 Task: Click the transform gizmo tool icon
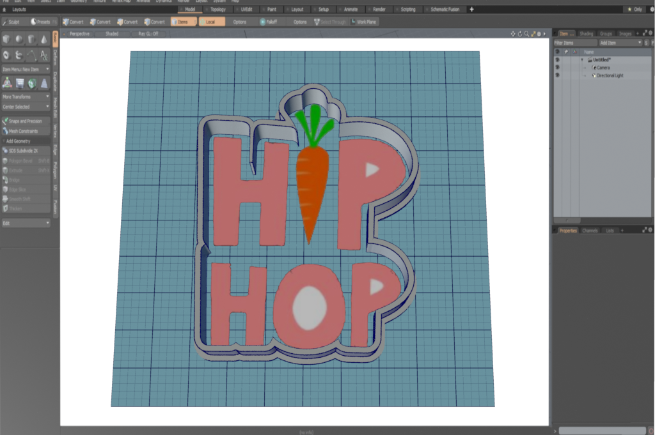click(7, 82)
